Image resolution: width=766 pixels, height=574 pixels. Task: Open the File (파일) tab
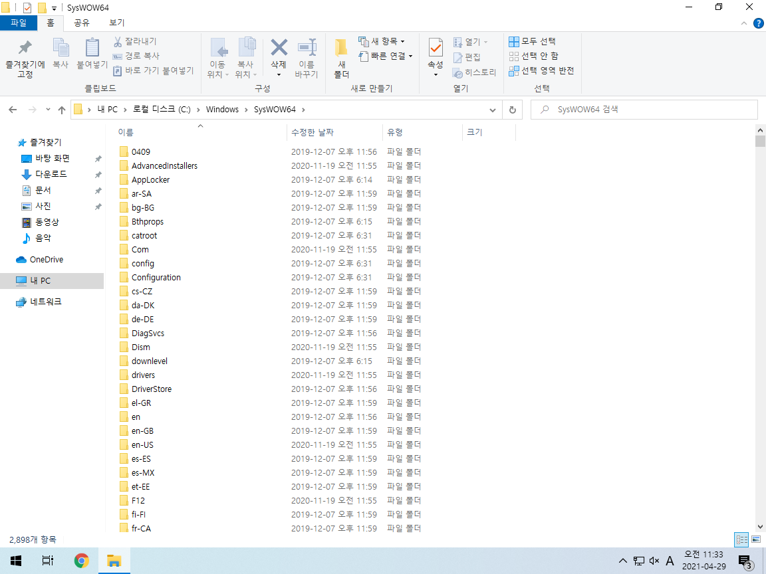coord(19,23)
